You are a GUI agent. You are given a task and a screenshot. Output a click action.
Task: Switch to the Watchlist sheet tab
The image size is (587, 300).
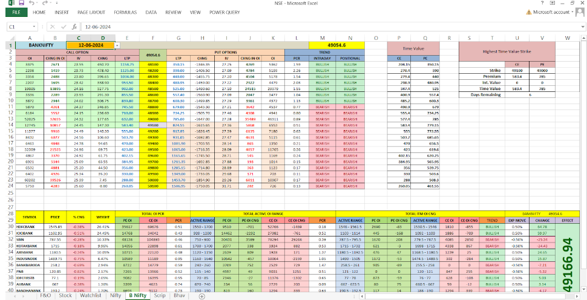coord(90,296)
